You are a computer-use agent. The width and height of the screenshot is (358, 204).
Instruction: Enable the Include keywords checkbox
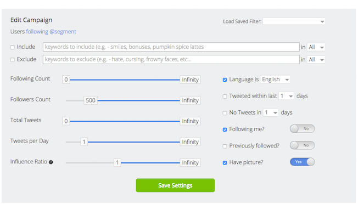click(13, 47)
